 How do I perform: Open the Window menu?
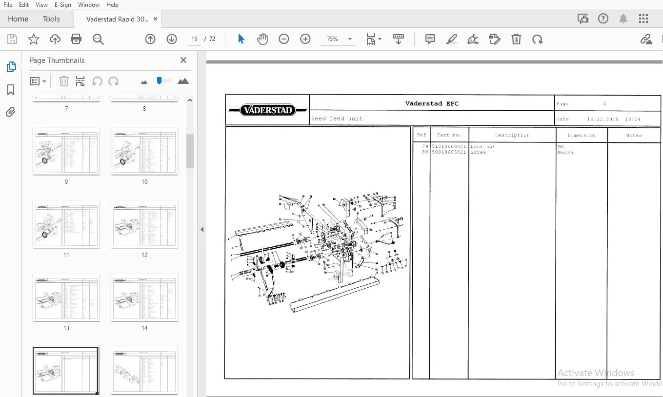point(89,5)
